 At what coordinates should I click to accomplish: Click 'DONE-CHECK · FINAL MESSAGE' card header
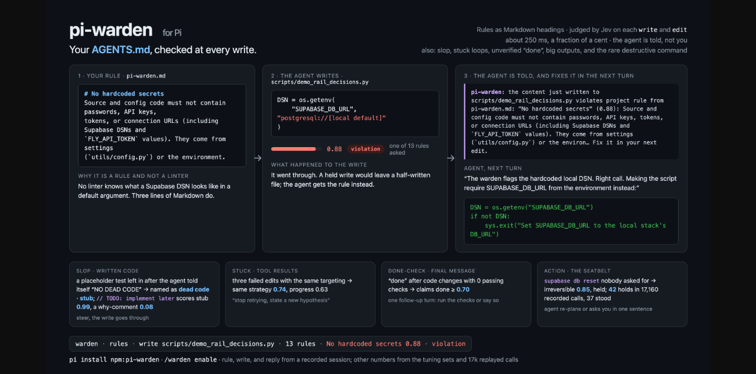pyautogui.click(x=431, y=271)
